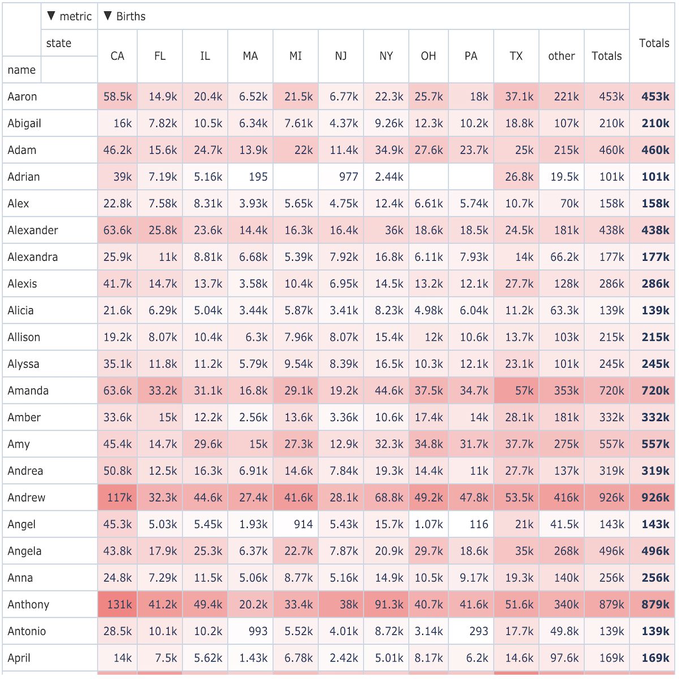
Task: Select Adrian's empty MI cell
Action: click(x=295, y=177)
